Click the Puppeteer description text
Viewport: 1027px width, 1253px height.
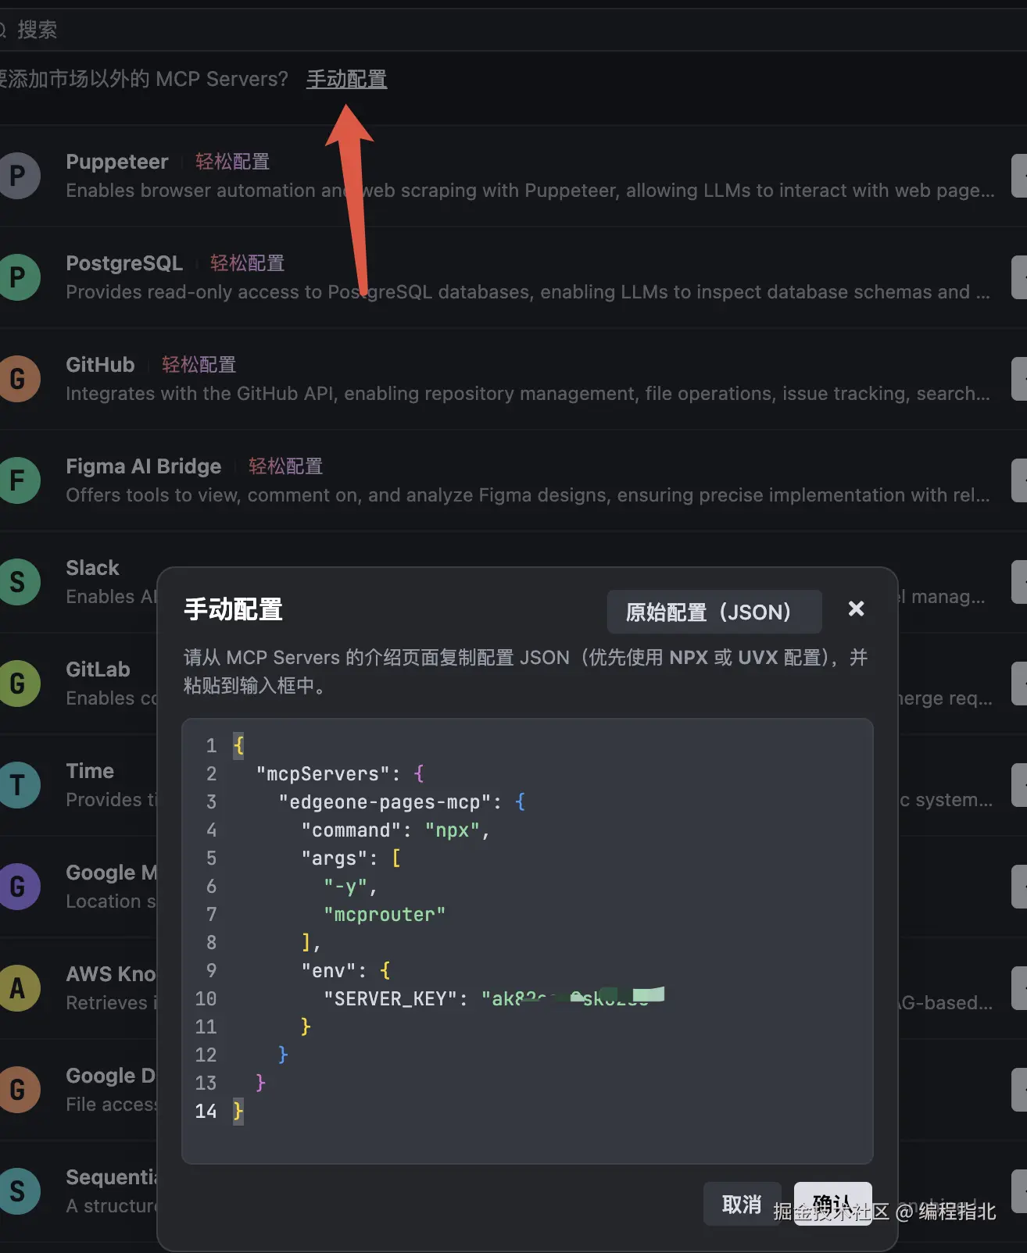click(530, 191)
